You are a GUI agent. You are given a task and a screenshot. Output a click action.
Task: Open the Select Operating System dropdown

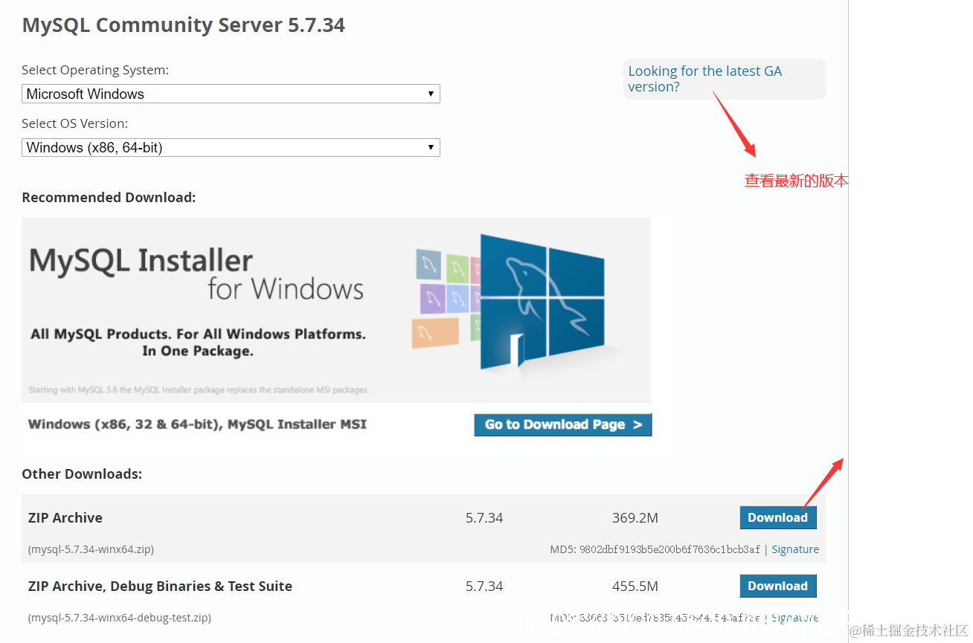231,94
